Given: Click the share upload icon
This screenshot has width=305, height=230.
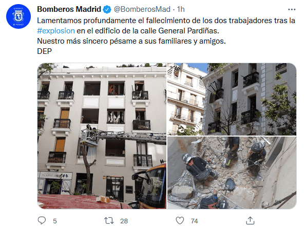Looking at the screenshot, I should 250,221.
